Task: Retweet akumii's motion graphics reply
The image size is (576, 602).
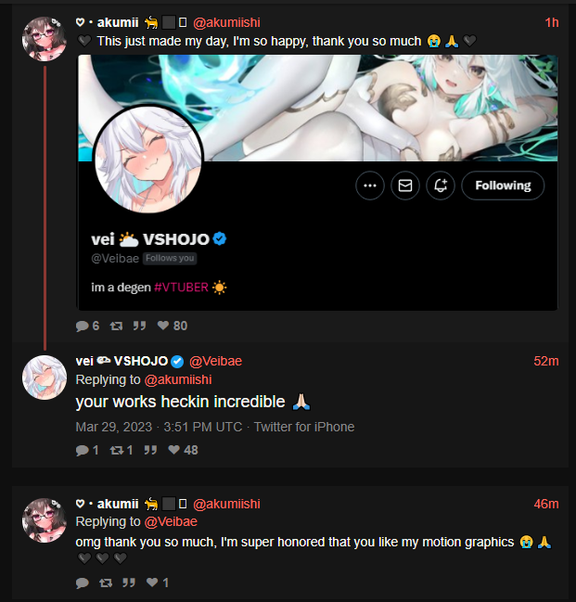Action: point(106,583)
